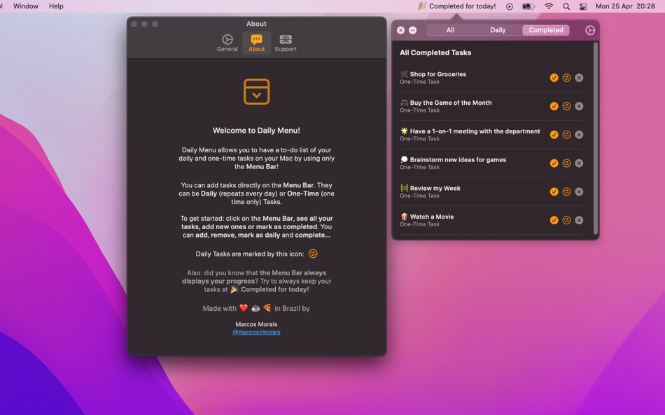Click the task list scrollbar
665x415 pixels.
coord(596,138)
